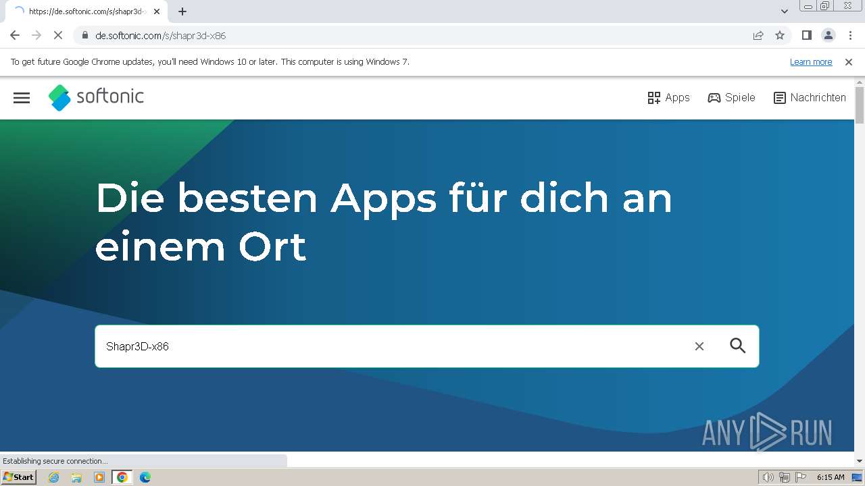This screenshot has height=486, width=865.
Task: Launch Microsoft Edge from taskbar
Action: pyautogui.click(x=145, y=477)
